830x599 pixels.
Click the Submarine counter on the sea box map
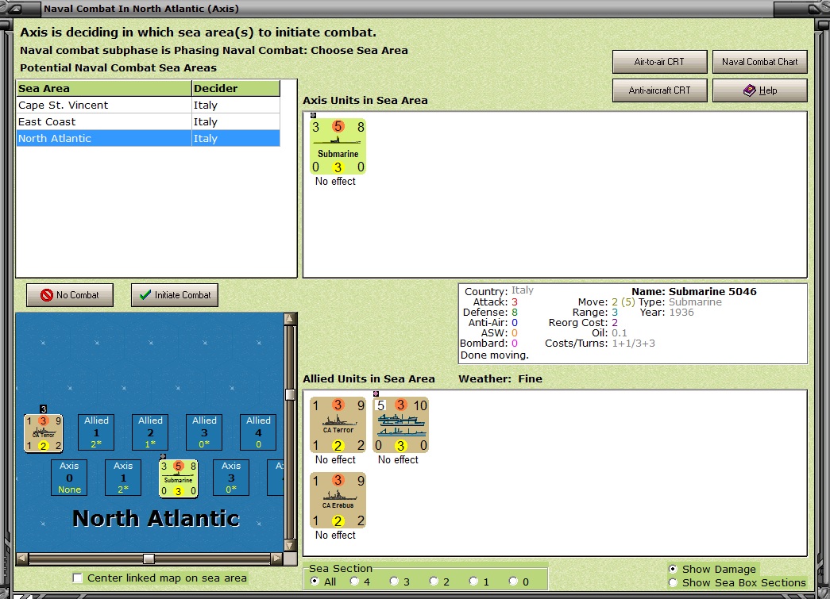tap(179, 478)
